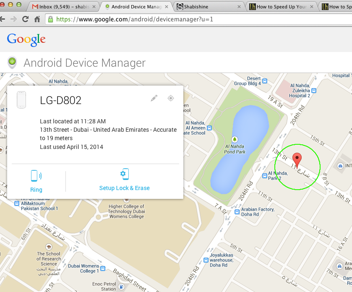Click the browser back arrow
This screenshot has height=292, width=352.
[3, 19]
